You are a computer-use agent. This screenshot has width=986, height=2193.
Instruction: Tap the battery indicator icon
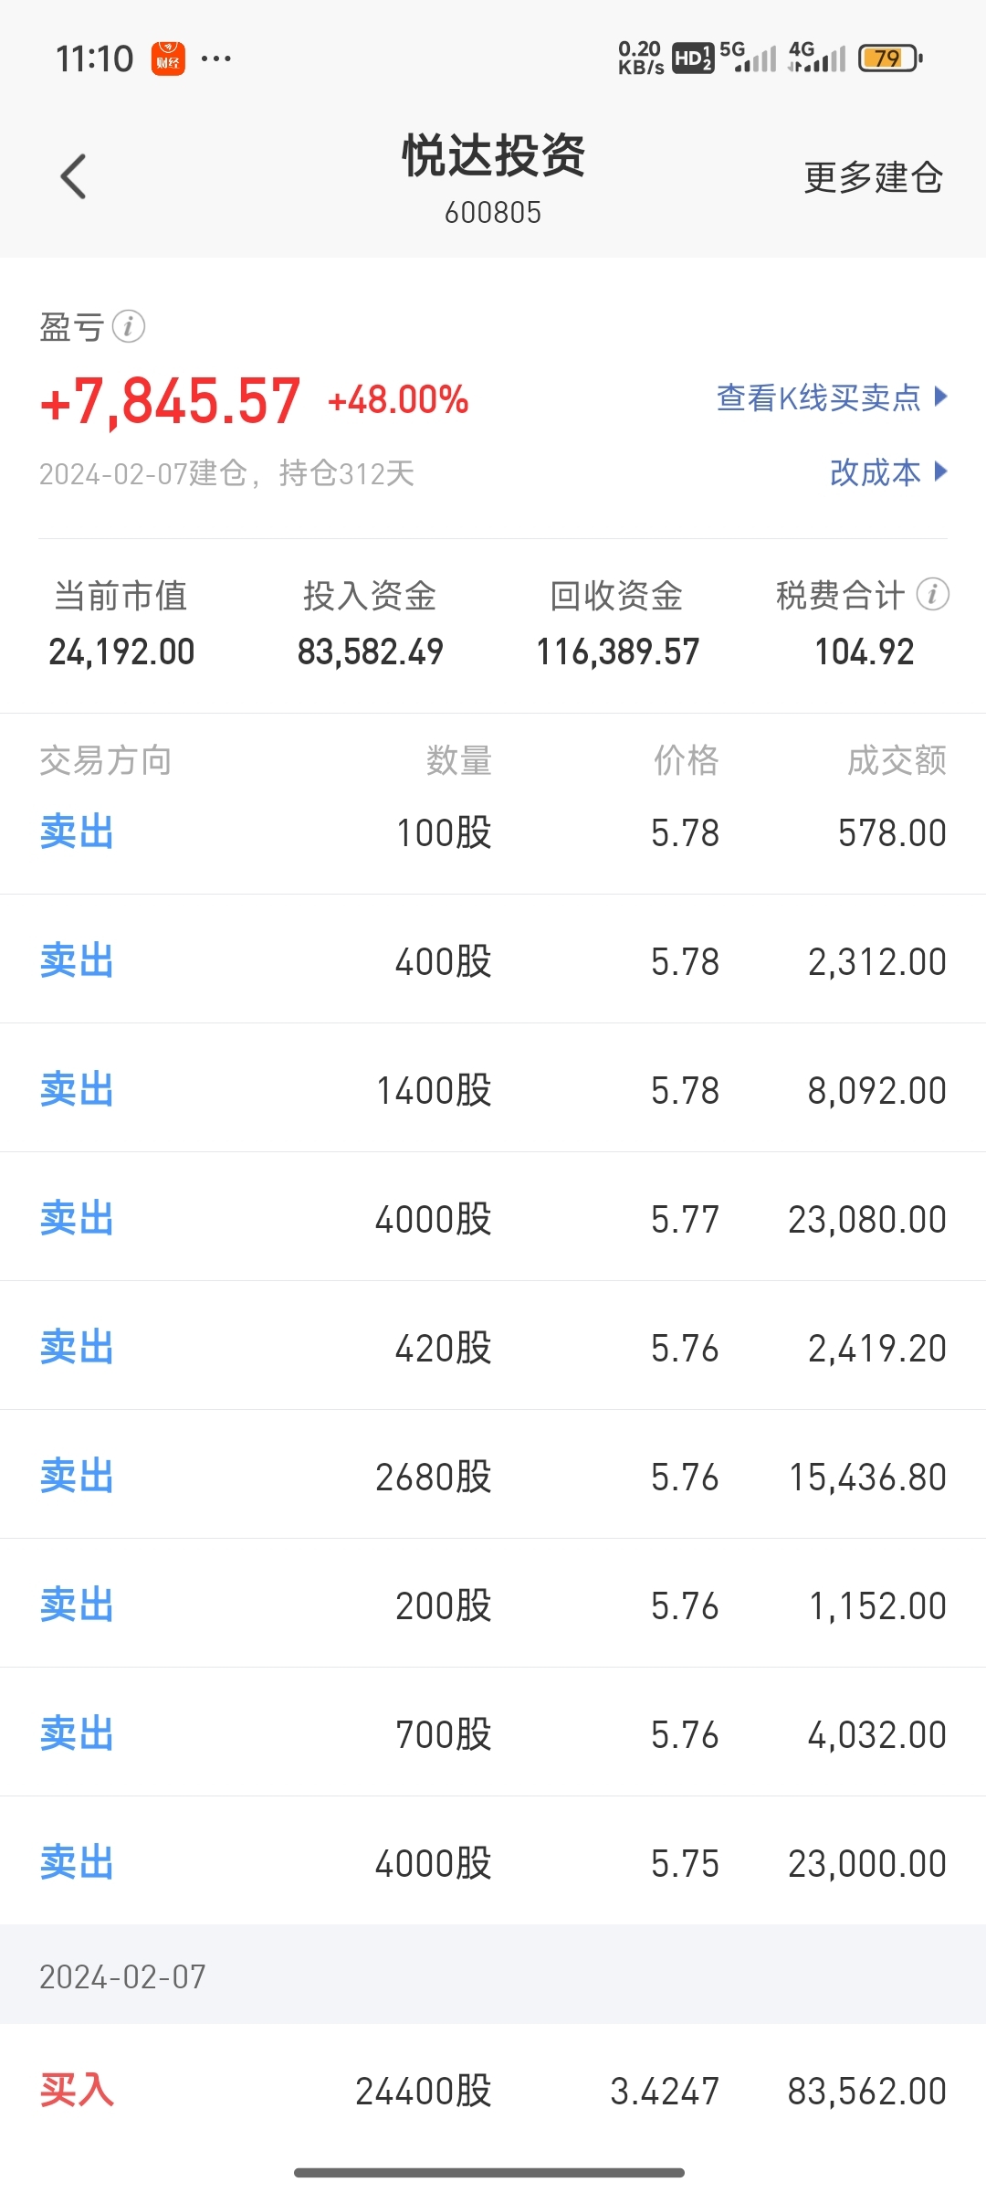[890, 58]
